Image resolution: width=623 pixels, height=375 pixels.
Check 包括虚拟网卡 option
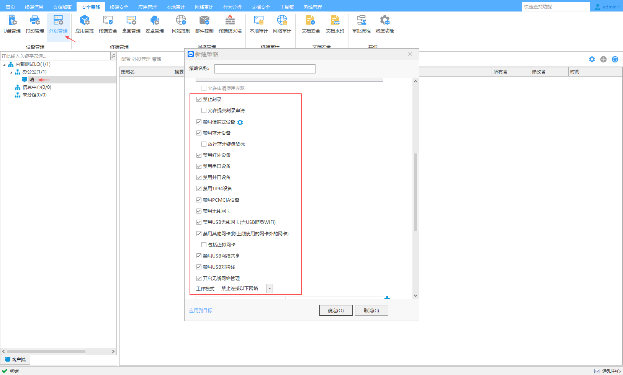click(x=204, y=245)
